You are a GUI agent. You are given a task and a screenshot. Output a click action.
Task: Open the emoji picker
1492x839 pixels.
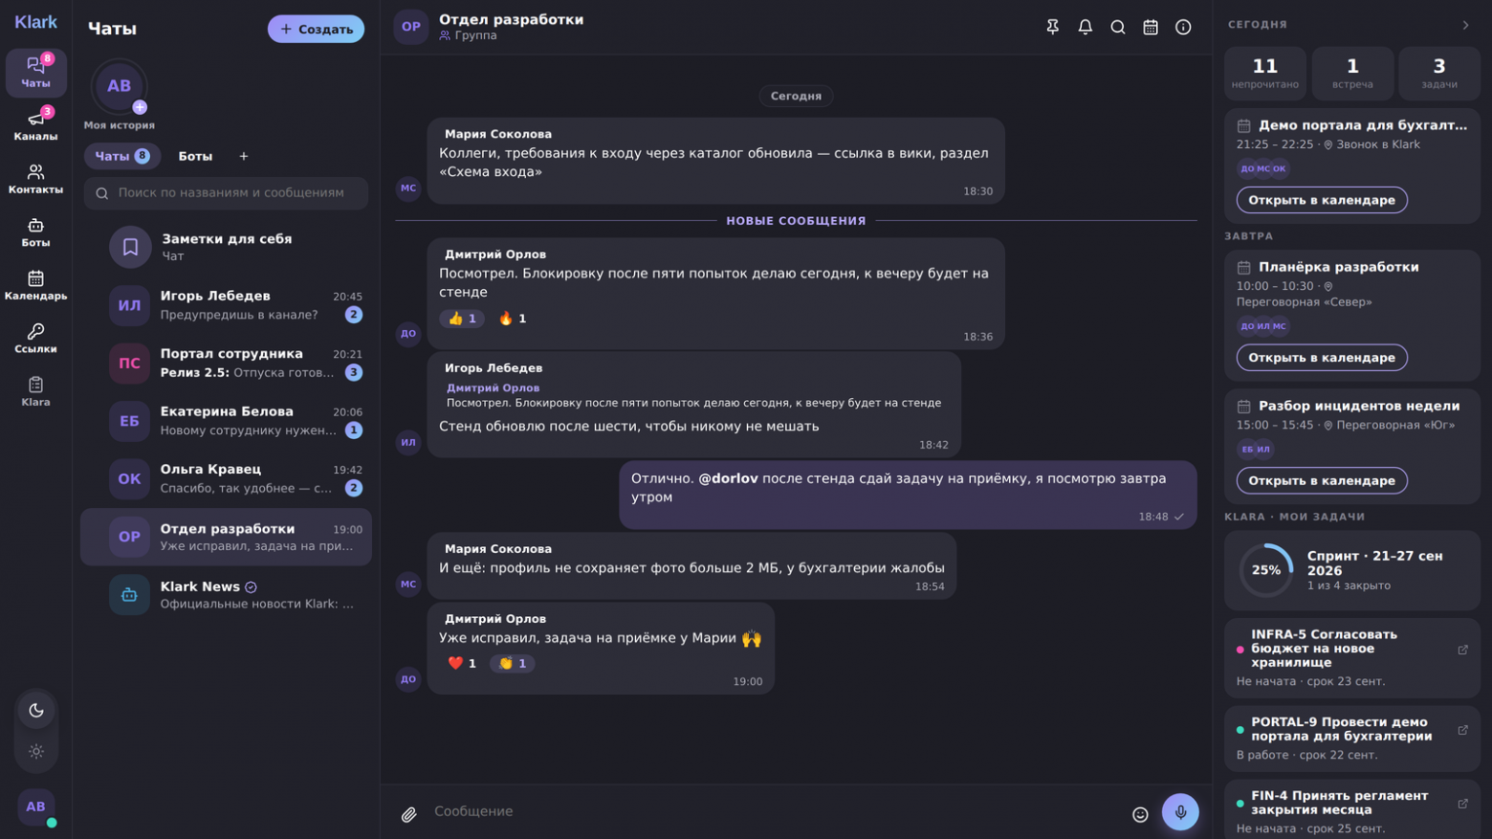pos(1140,814)
